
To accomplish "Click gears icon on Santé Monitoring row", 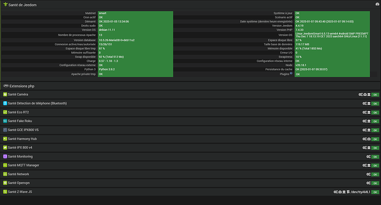I will pyautogui.click(x=368, y=157).
